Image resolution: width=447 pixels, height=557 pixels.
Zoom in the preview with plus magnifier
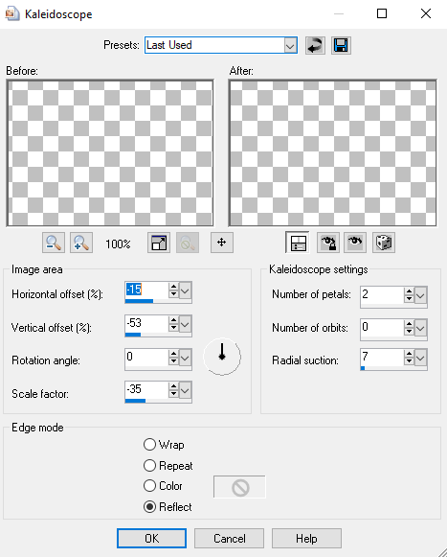(x=81, y=243)
